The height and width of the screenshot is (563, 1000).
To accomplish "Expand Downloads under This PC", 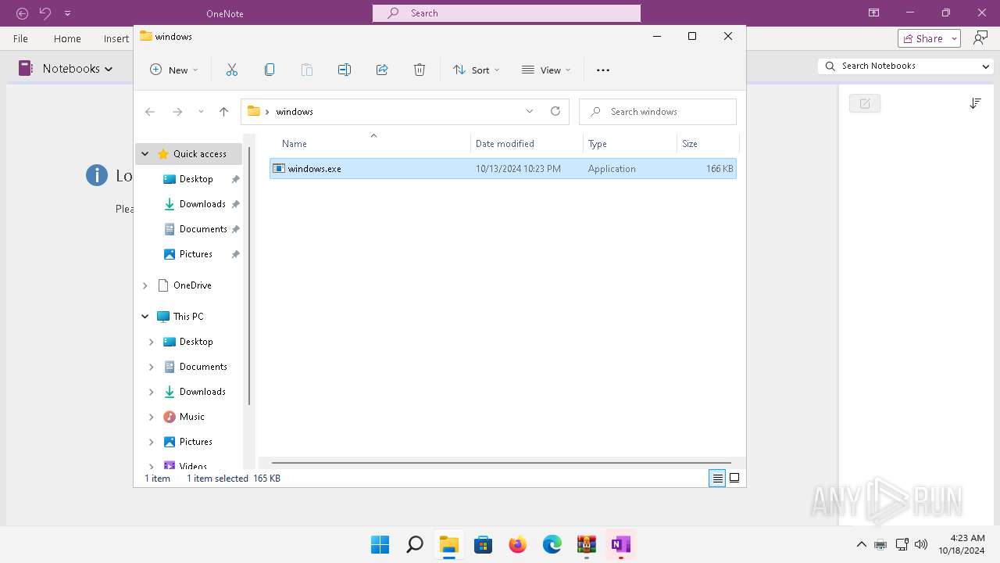I will pos(151,392).
